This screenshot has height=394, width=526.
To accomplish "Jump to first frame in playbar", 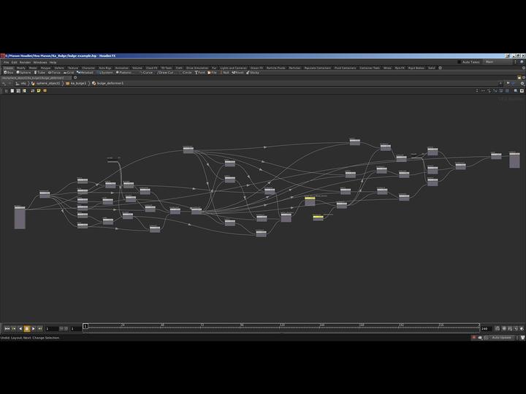I will [7, 329].
